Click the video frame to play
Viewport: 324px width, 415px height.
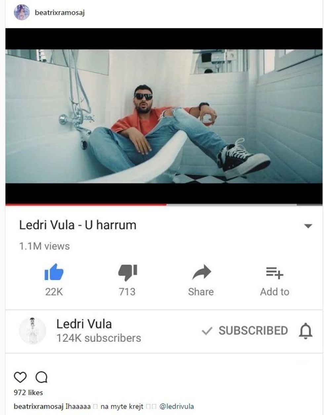[x=164, y=116]
